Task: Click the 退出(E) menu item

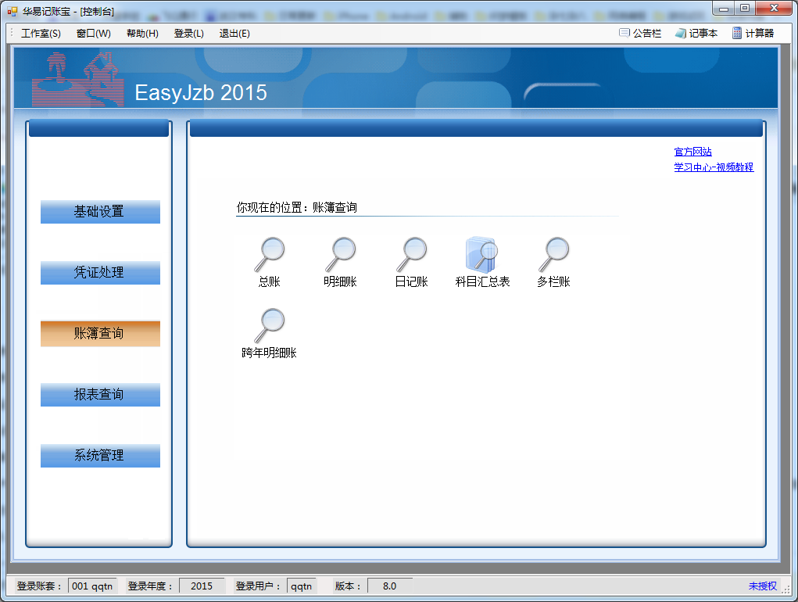Action: point(234,33)
